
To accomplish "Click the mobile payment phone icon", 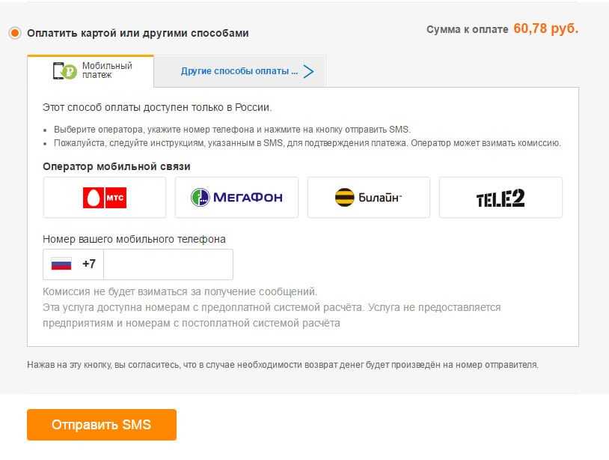I will pos(64,71).
